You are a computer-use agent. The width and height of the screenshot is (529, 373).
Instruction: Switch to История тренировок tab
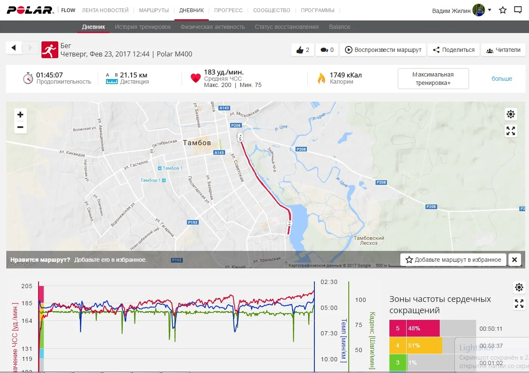click(x=143, y=27)
